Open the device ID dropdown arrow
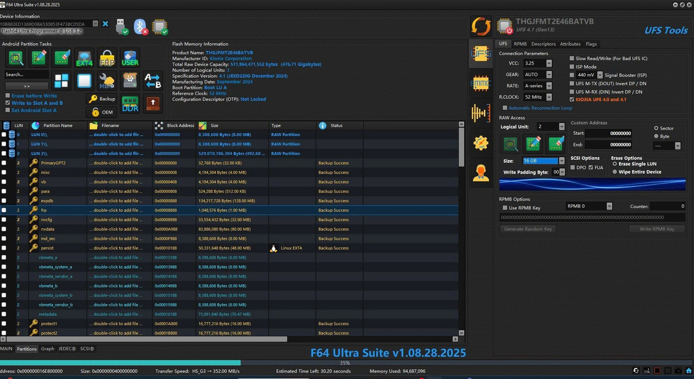 (x=95, y=24)
